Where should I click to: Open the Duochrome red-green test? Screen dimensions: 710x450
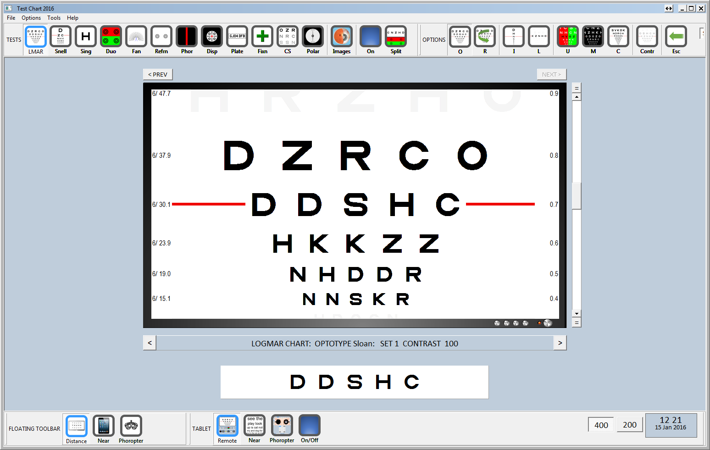click(111, 37)
